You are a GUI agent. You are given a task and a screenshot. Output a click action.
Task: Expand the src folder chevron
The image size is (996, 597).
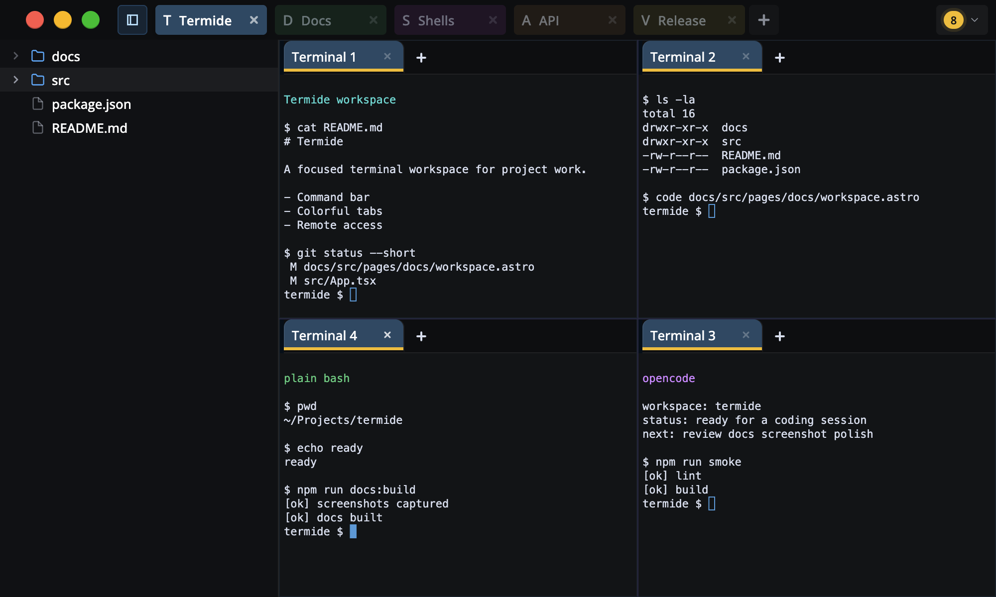[16, 80]
